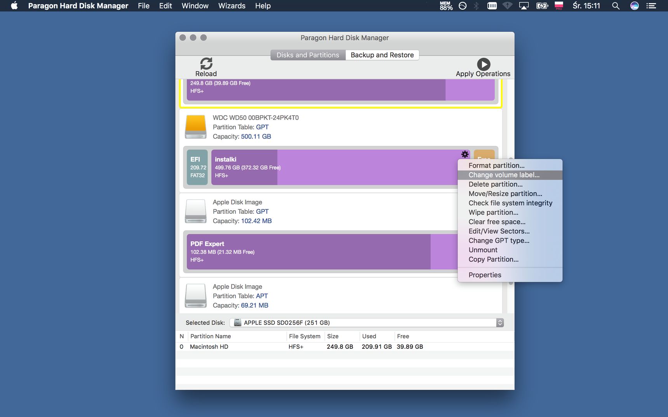The width and height of the screenshot is (668, 417).
Task: Click the keyboard viewer icon in menu bar
Action: [492, 5]
